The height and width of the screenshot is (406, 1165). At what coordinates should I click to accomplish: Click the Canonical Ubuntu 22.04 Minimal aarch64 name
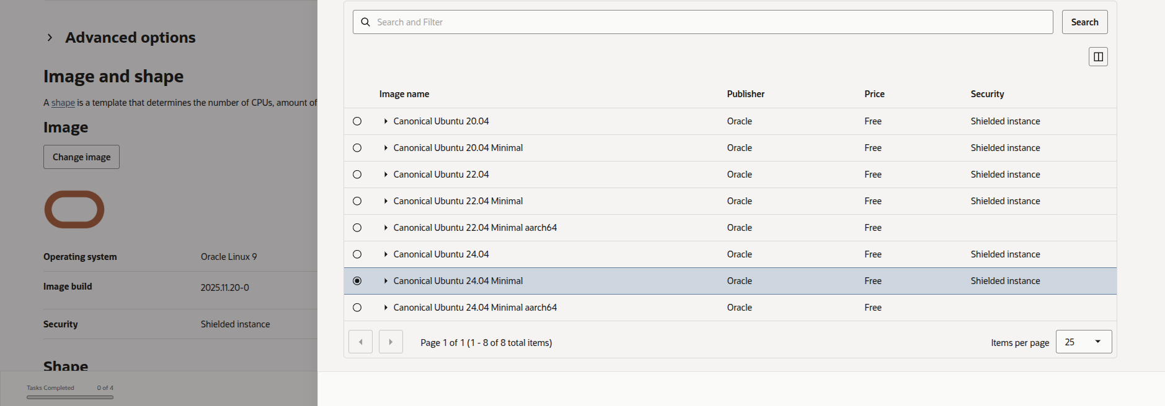[x=476, y=228]
